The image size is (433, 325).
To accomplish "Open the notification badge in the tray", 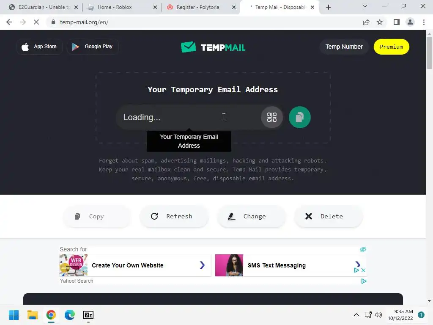I will coord(421,315).
